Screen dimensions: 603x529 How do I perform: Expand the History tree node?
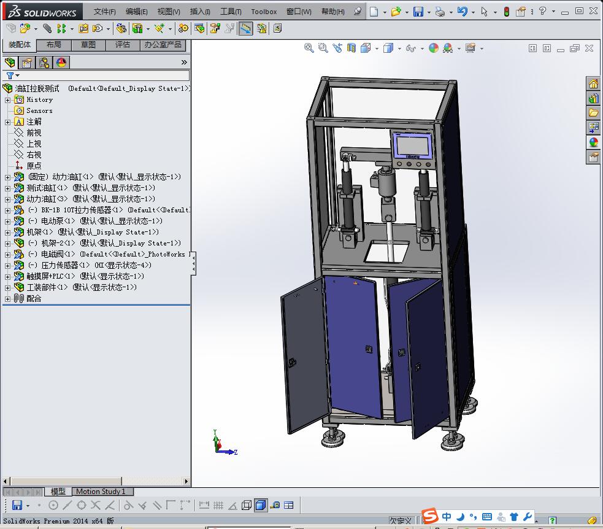pos(7,100)
